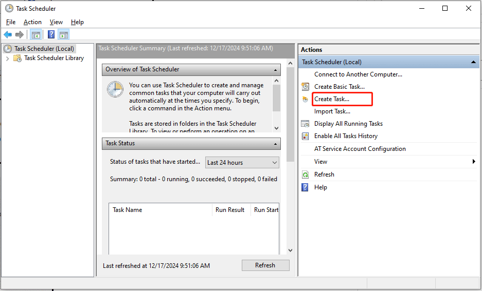Click the Run Start column header
The height and width of the screenshot is (291, 482).
(x=265, y=210)
